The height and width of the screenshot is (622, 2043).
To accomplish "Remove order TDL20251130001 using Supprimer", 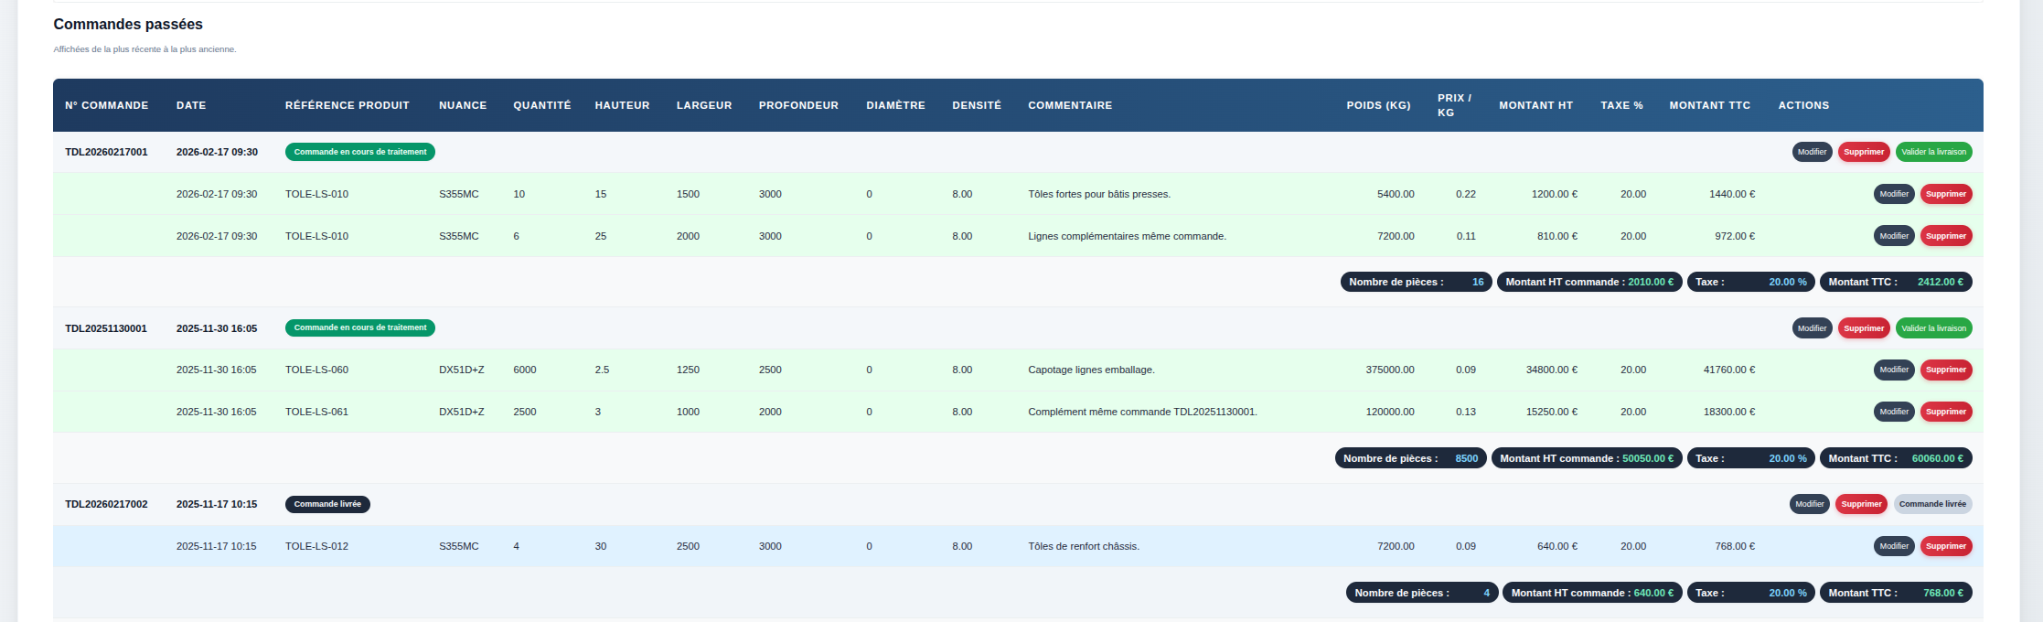I will 1863,328.
